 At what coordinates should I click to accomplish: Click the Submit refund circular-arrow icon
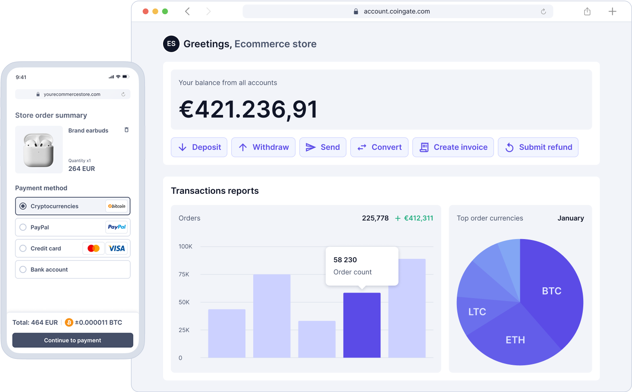pos(509,147)
